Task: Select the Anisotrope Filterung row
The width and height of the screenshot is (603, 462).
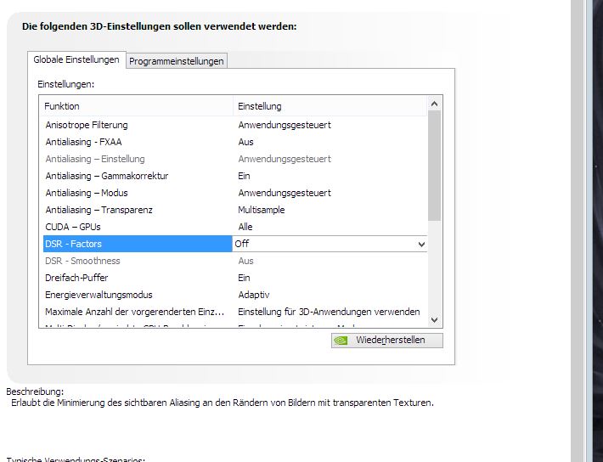Action: [x=234, y=125]
